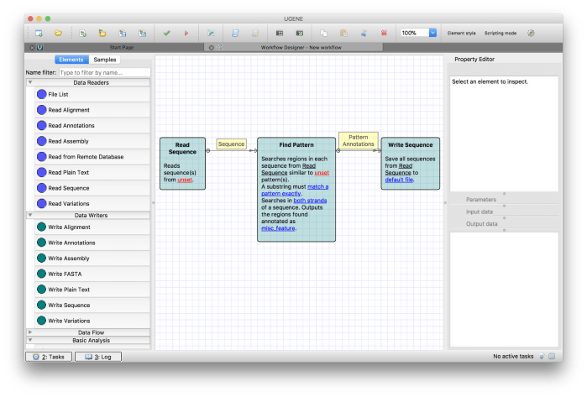Click the Name filter input field
This screenshot has height=397, width=587.
tap(103, 72)
